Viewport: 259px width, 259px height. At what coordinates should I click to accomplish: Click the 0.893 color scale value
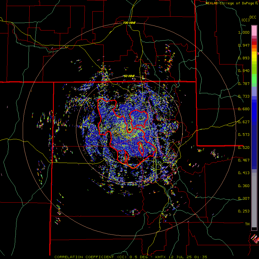click(x=244, y=58)
